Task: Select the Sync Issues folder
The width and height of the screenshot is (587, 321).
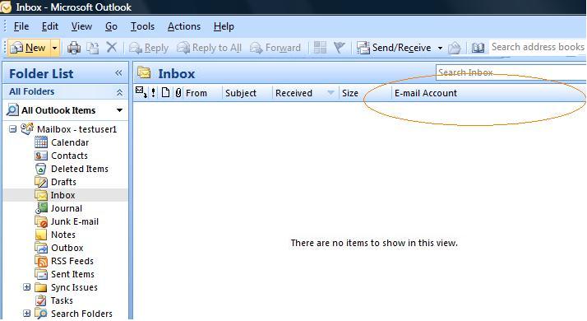Action: [74, 287]
